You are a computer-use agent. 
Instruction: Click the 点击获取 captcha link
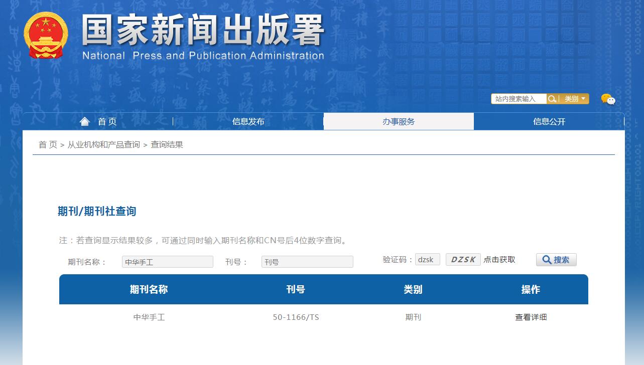pos(499,259)
